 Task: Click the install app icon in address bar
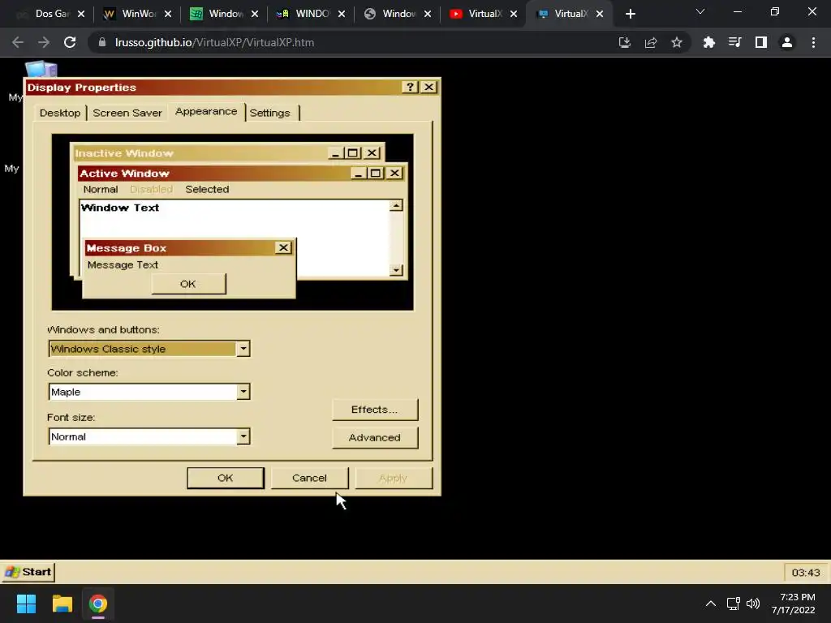click(x=624, y=42)
